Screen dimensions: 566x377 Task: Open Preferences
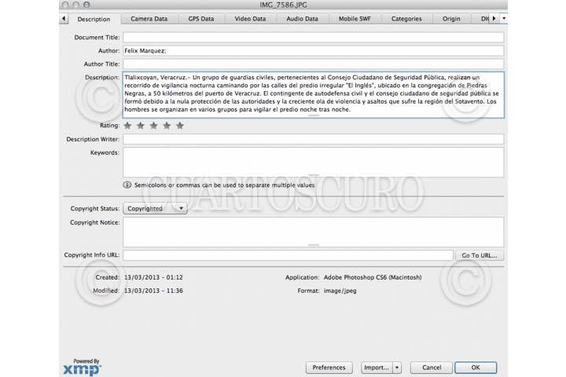click(329, 367)
